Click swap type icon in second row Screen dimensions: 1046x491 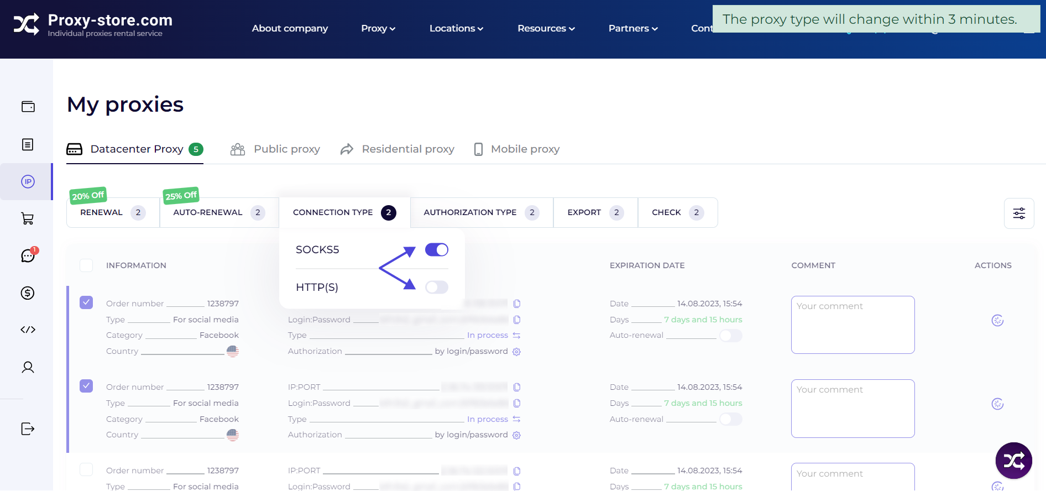click(516, 419)
